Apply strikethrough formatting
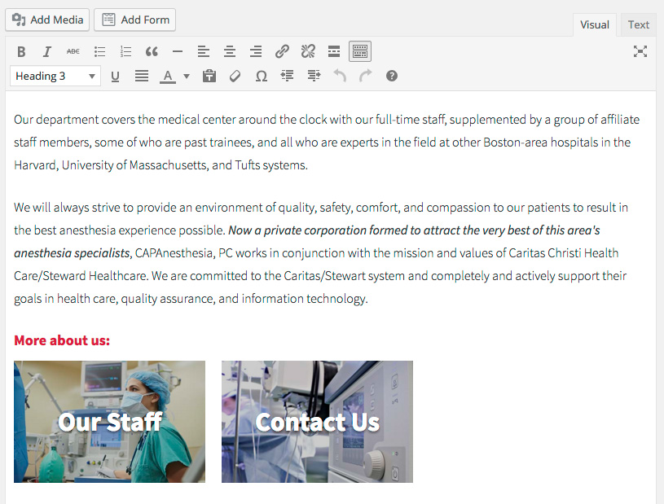 (73, 52)
